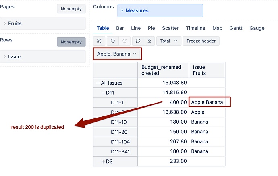The height and width of the screenshot is (176, 278).
Task: Switch to the Pie chart tab
Action: click(151, 28)
